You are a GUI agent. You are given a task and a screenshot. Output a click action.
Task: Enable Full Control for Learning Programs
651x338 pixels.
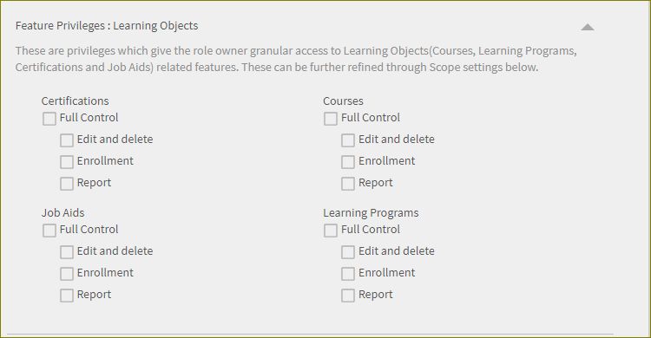[x=331, y=231]
